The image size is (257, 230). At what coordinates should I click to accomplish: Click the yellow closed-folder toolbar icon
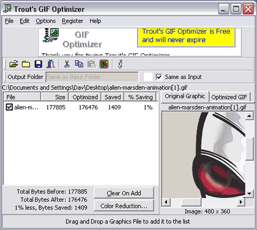point(26,64)
